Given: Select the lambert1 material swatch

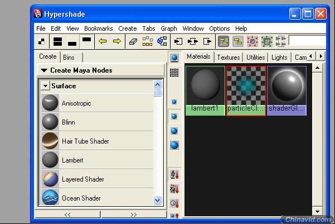Looking at the screenshot, I should tap(205, 91).
